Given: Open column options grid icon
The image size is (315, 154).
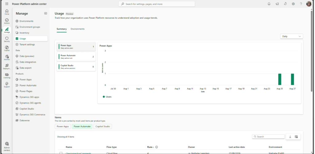Looking at the screenshot, I should click(296, 137).
